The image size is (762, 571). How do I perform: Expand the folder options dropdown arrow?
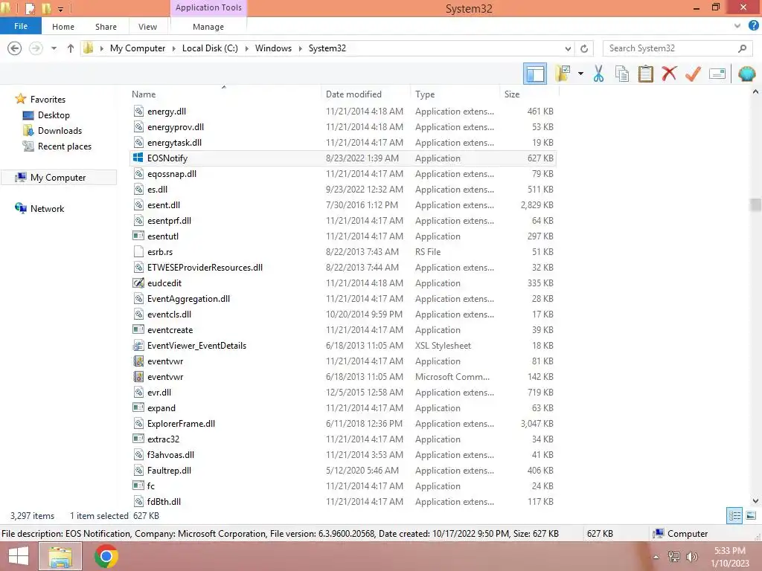pyautogui.click(x=580, y=74)
